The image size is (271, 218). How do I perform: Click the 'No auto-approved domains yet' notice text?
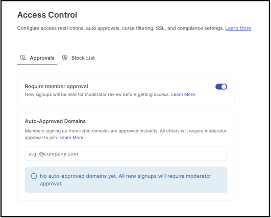pos(126,180)
